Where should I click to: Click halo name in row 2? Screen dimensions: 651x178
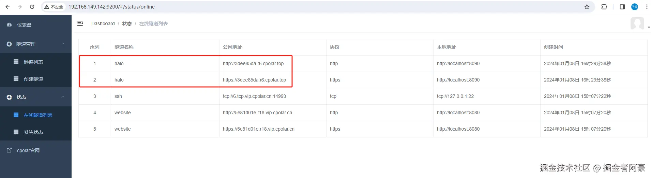[x=119, y=80]
